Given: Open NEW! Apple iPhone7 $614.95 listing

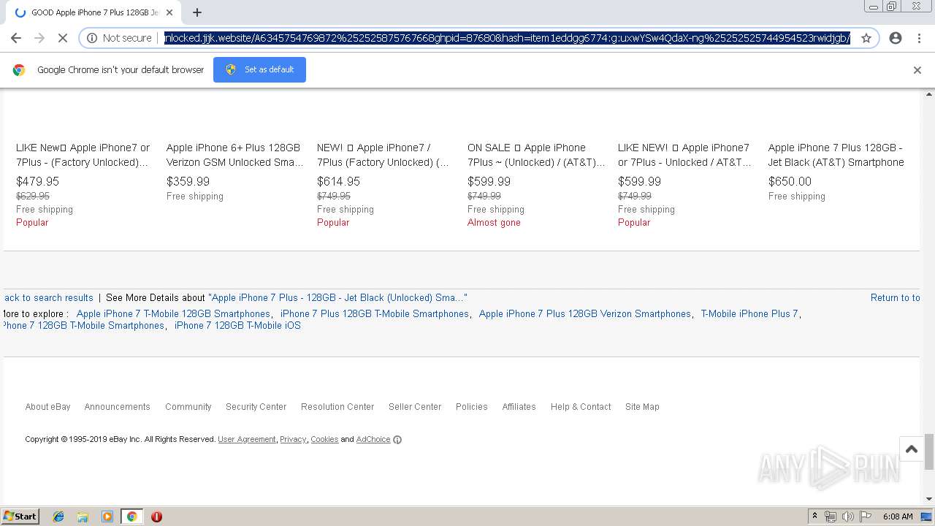Looking at the screenshot, I should [x=383, y=155].
